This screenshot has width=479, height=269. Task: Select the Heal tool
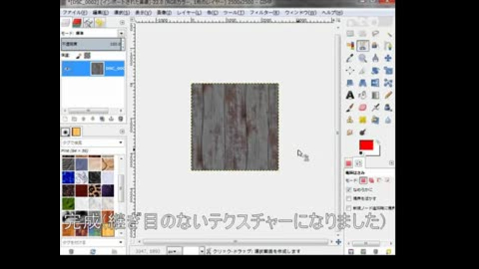pos(363,120)
